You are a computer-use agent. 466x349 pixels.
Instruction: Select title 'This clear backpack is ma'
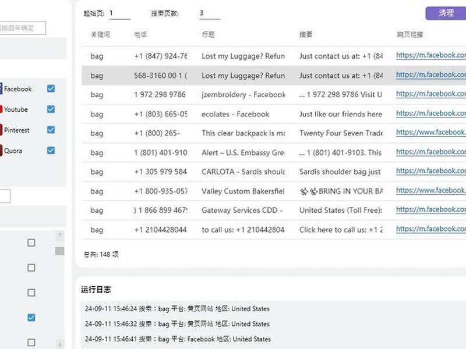click(243, 133)
